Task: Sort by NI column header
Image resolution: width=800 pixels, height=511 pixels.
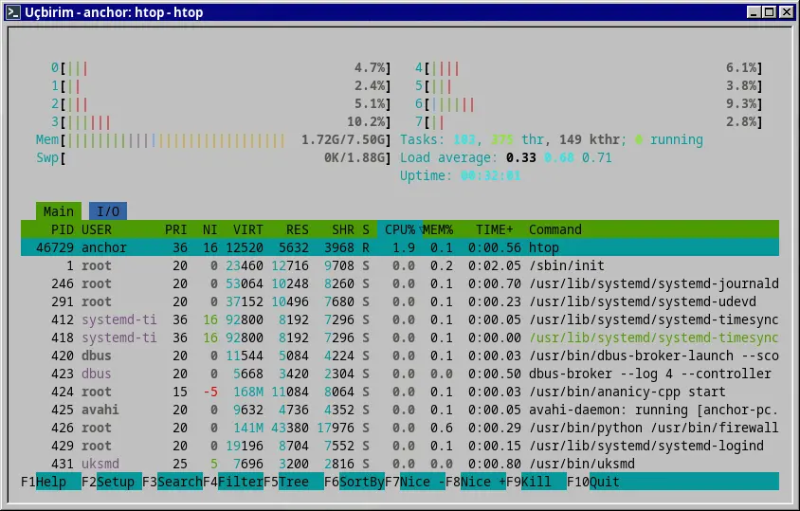Action: 209,229
